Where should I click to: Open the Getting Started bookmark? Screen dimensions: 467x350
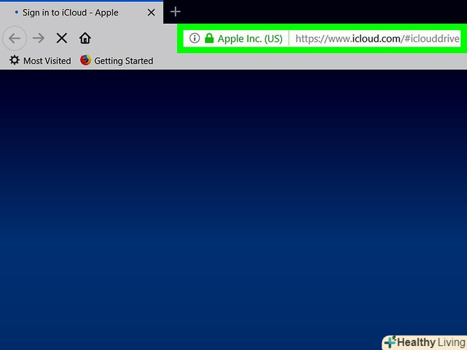pos(117,61)
